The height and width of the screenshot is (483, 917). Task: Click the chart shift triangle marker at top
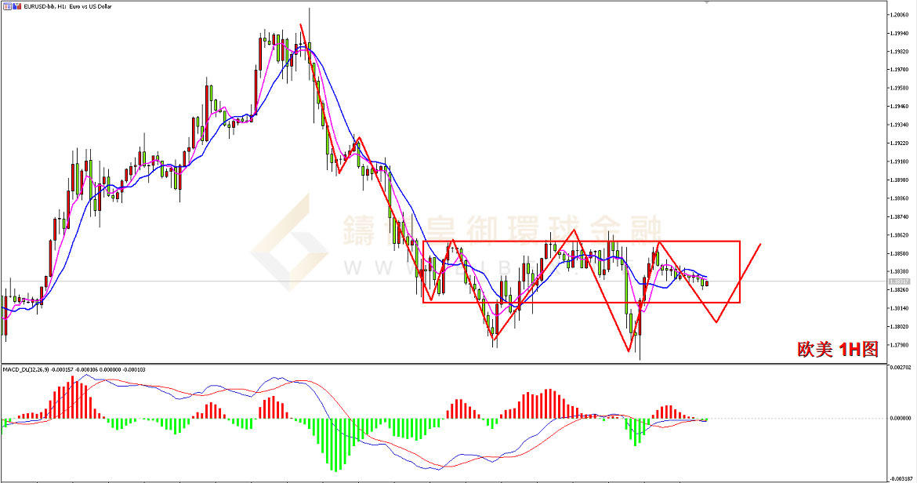(x=708, y=4)
